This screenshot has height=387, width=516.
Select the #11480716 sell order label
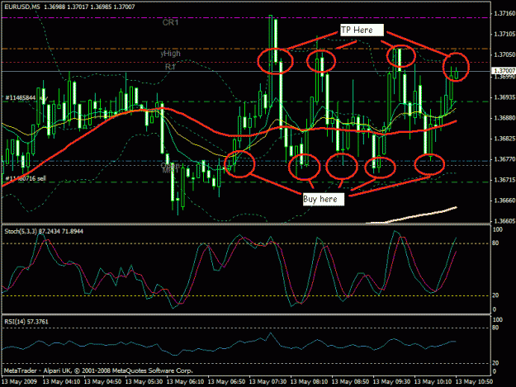(x=26, y=178)
